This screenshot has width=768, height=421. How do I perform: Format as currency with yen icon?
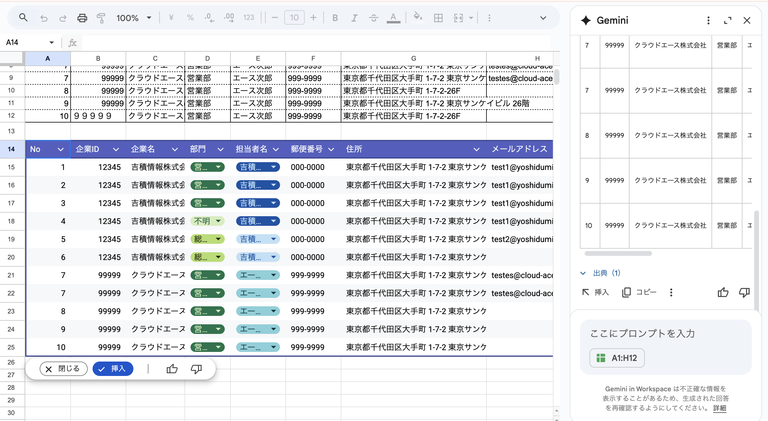coord(171,18)
